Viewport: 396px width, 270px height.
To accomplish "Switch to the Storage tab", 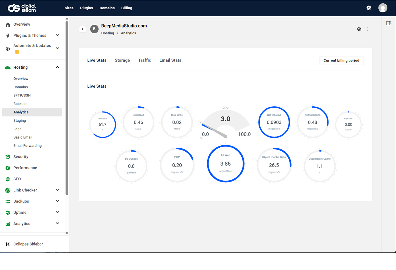I will (x=122, y=60).
